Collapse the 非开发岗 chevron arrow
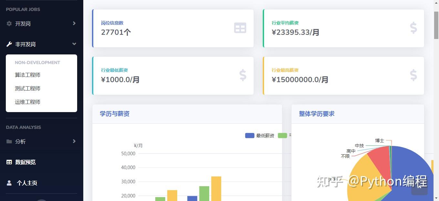The image size is (439, 201). tap(74, 44)
